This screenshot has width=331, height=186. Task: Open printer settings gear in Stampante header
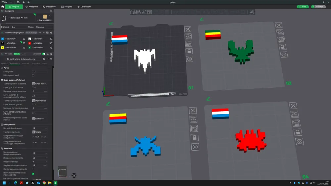[x=51, y=11]
